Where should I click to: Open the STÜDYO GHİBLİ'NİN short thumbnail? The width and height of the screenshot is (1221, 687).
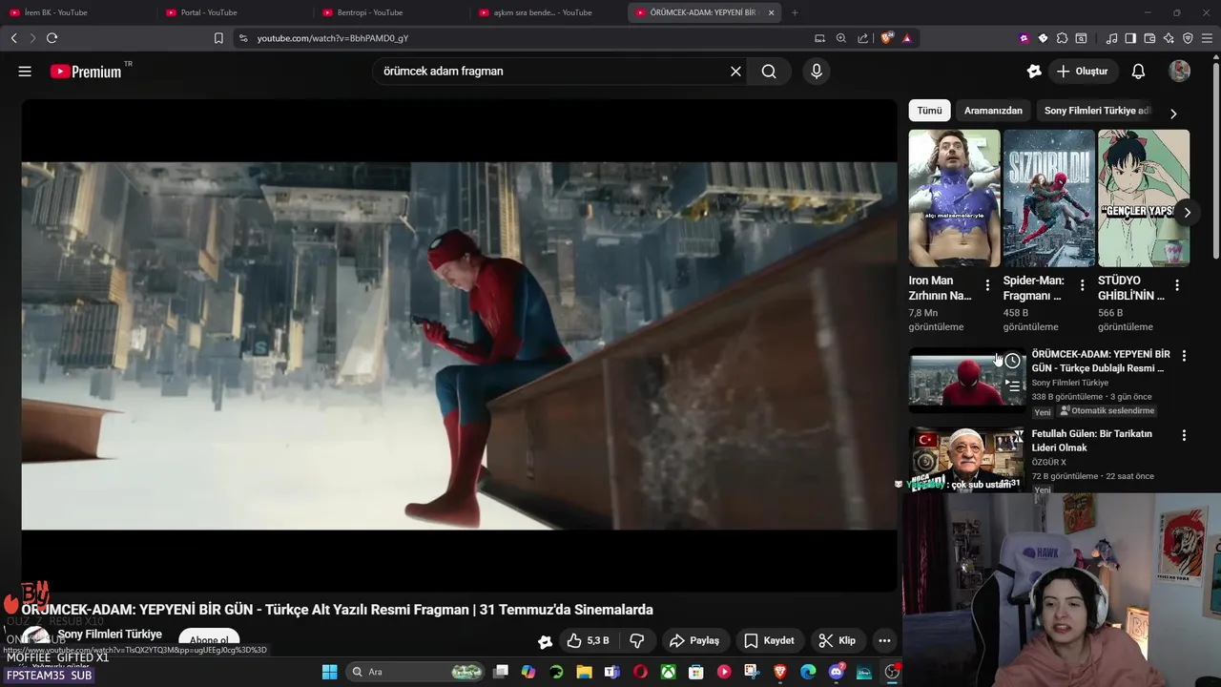1144,198
